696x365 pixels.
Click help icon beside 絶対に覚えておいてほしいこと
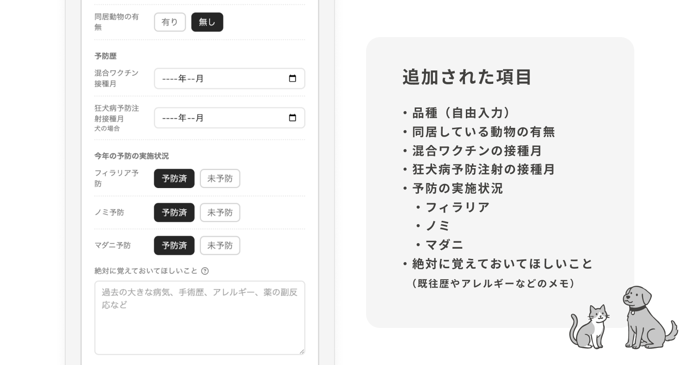(x=205, y=271)
